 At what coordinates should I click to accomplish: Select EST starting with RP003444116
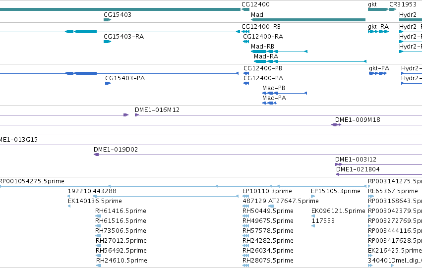click(x=395, y=231)
